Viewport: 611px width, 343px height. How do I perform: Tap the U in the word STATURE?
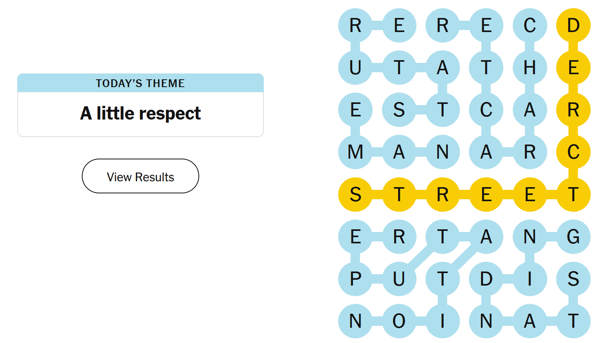click(355, 68)
